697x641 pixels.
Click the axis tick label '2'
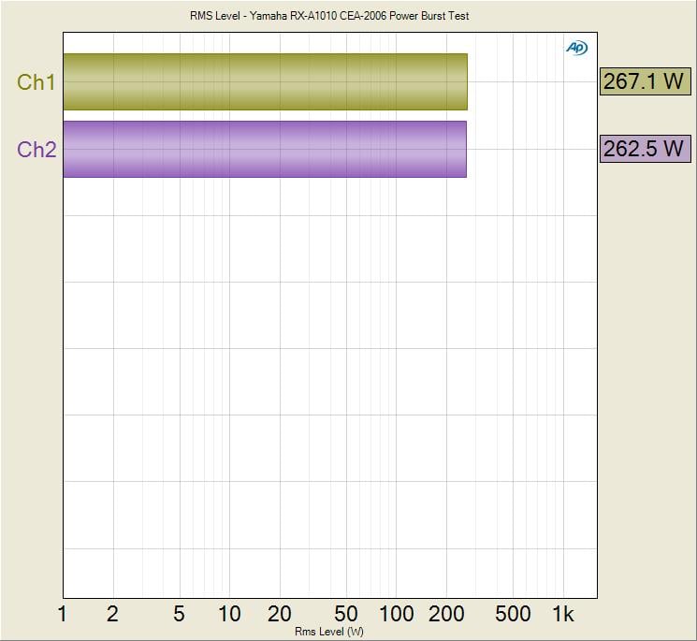coord(113,614)
